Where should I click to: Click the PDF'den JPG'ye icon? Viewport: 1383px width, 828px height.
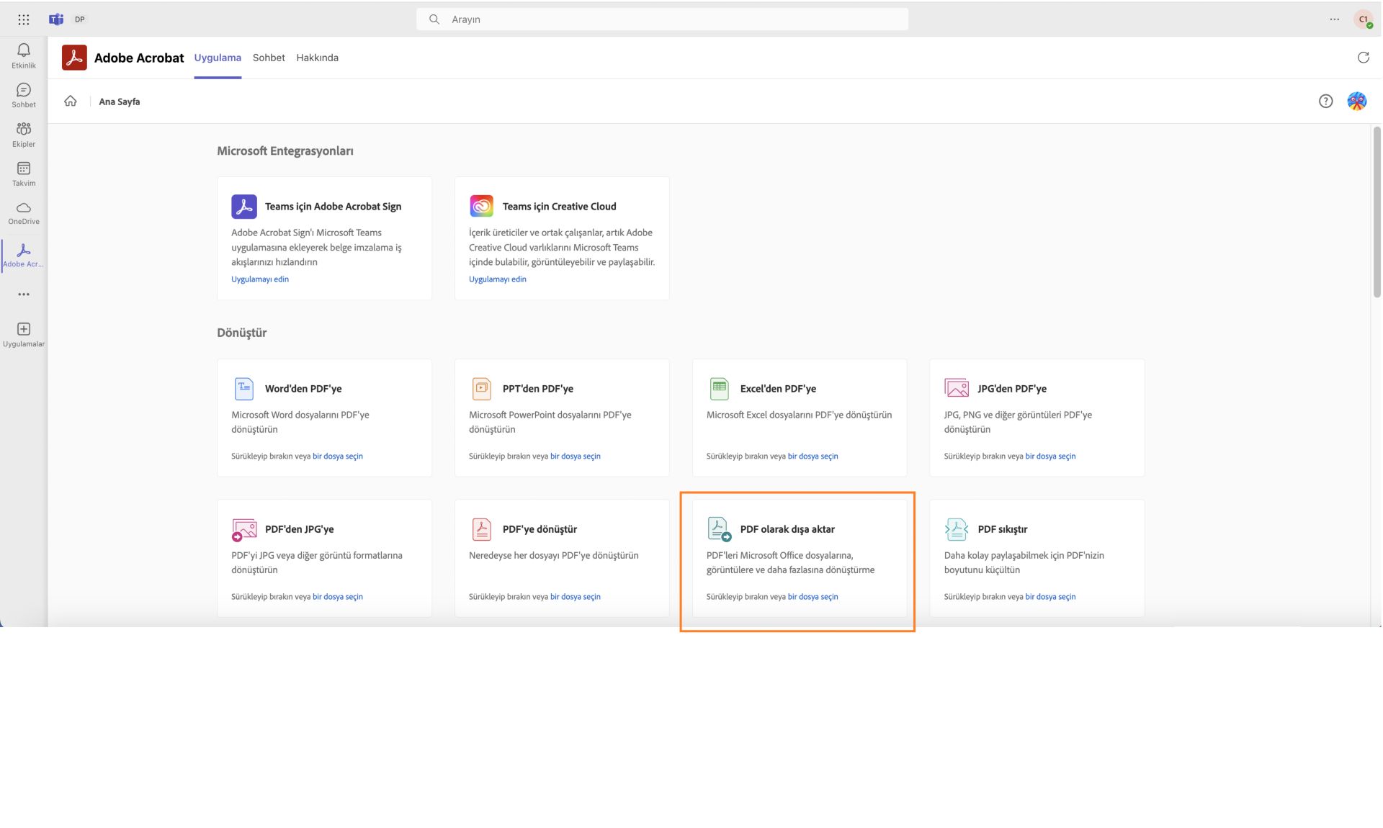click(244, 530)
